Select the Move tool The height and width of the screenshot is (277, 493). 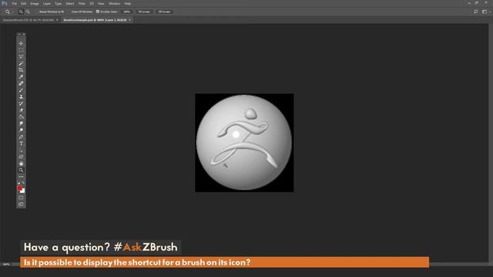tap(21, 43)
